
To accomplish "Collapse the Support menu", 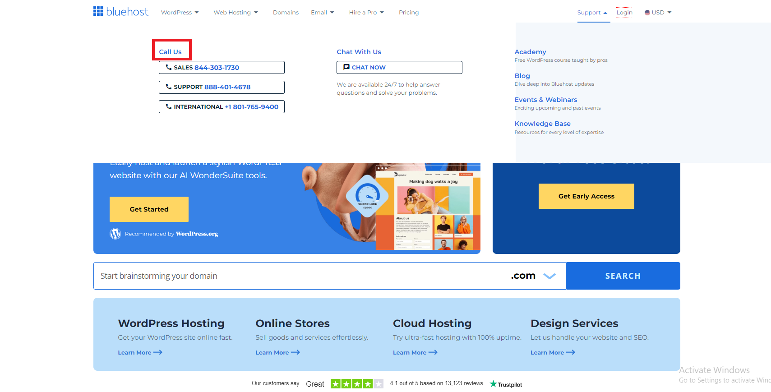I will [x=592, y=13].
